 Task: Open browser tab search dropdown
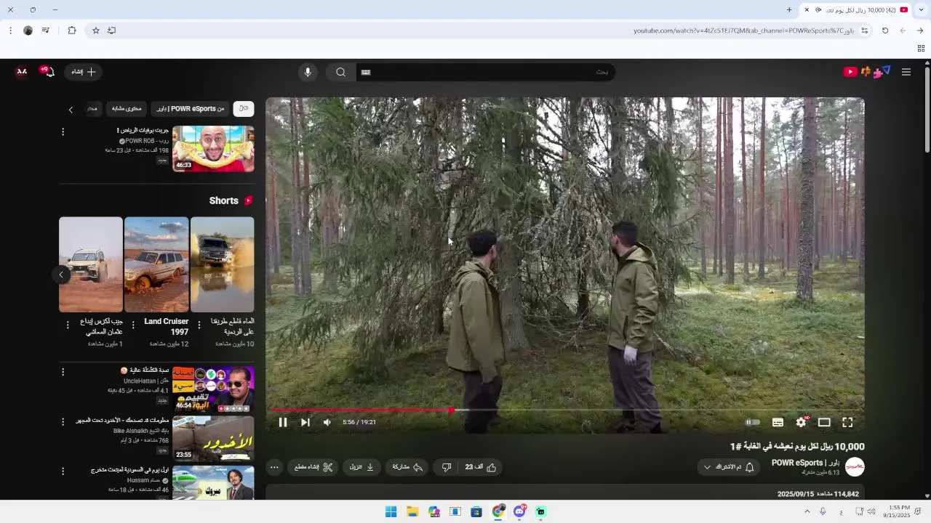click(x=922, y=9)
